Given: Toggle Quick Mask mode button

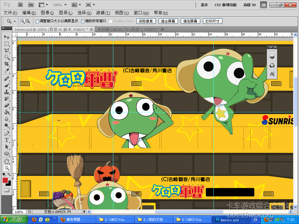Looking at the screenshot, I should point(7,190).
